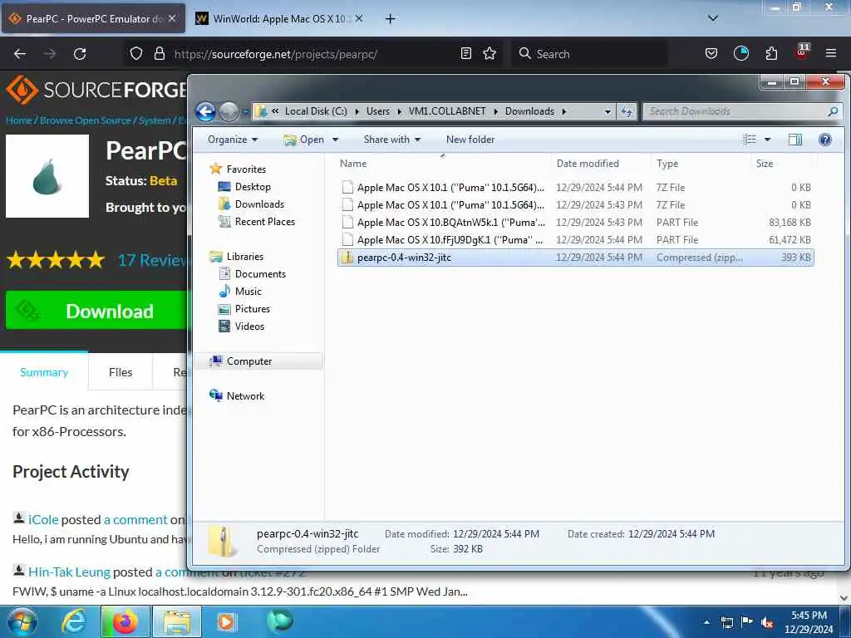This screenshot has height=638, width=851.
Task: Click the Explorer back arrow button
Action: tap(206, 111)
